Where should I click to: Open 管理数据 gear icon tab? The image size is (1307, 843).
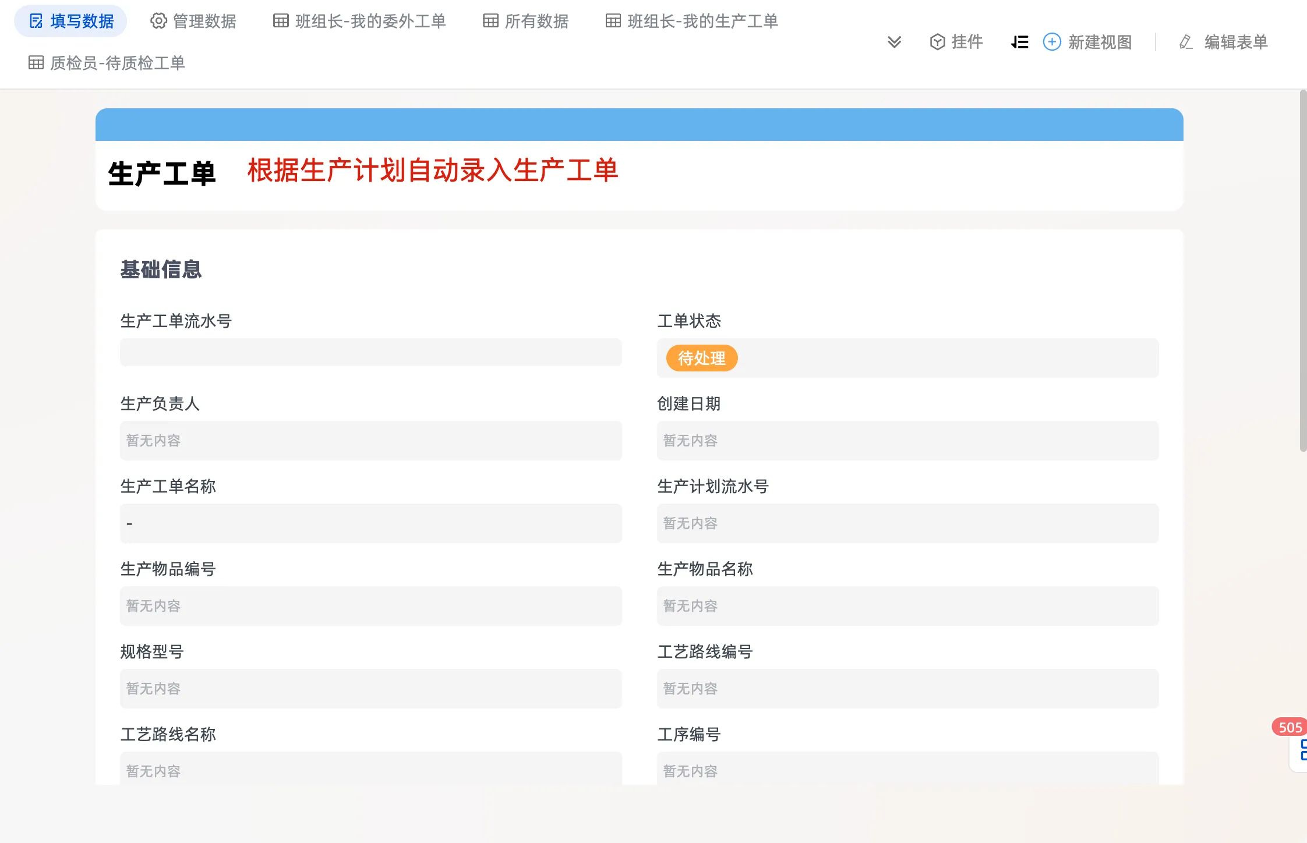click(x=158, y=22)
